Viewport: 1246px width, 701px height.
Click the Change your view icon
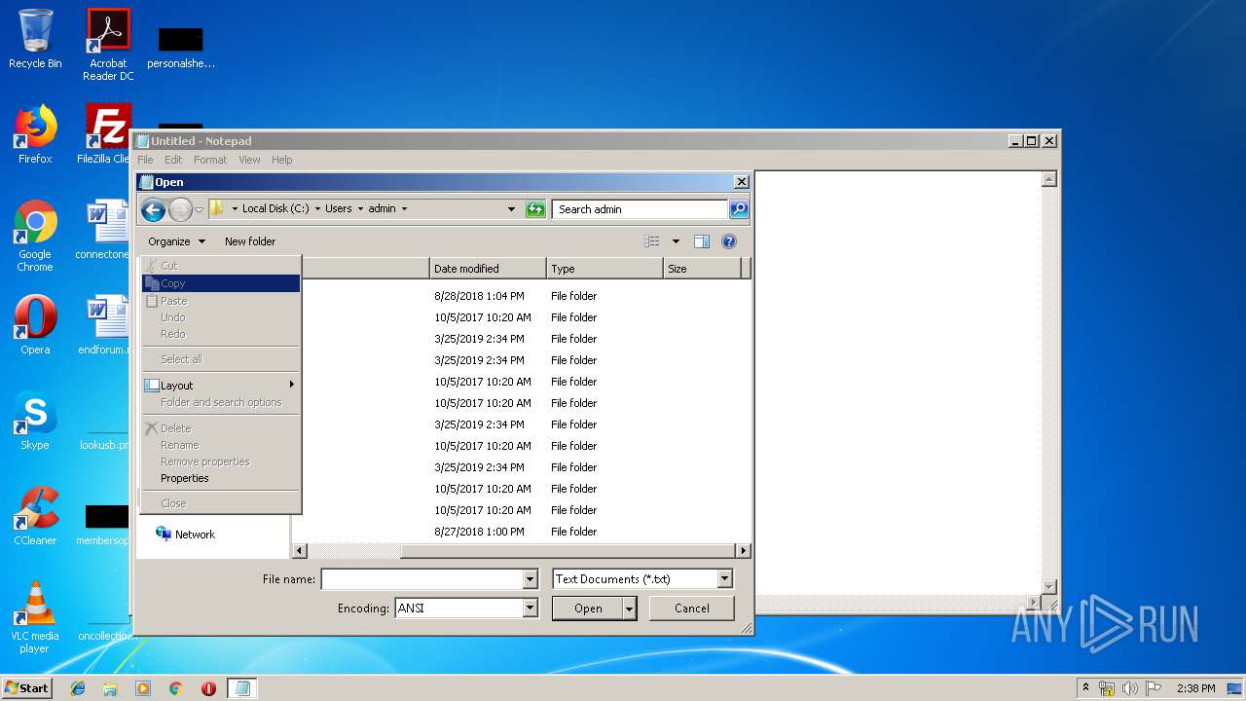652,241
